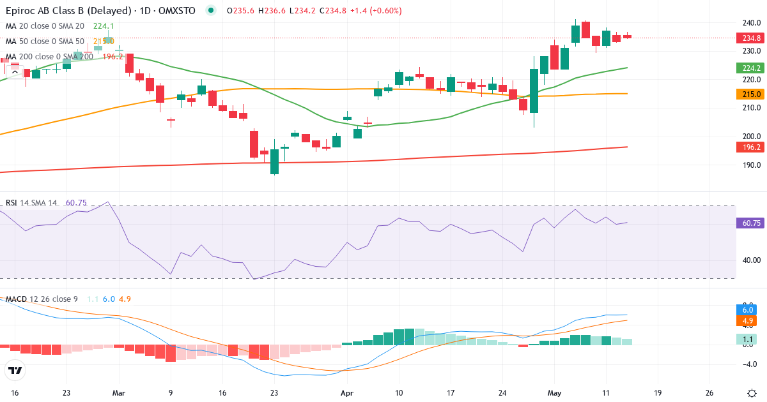Click the 240.0 price axis tick
Screen dimensions: 767x402
click(x=752, y=23)
